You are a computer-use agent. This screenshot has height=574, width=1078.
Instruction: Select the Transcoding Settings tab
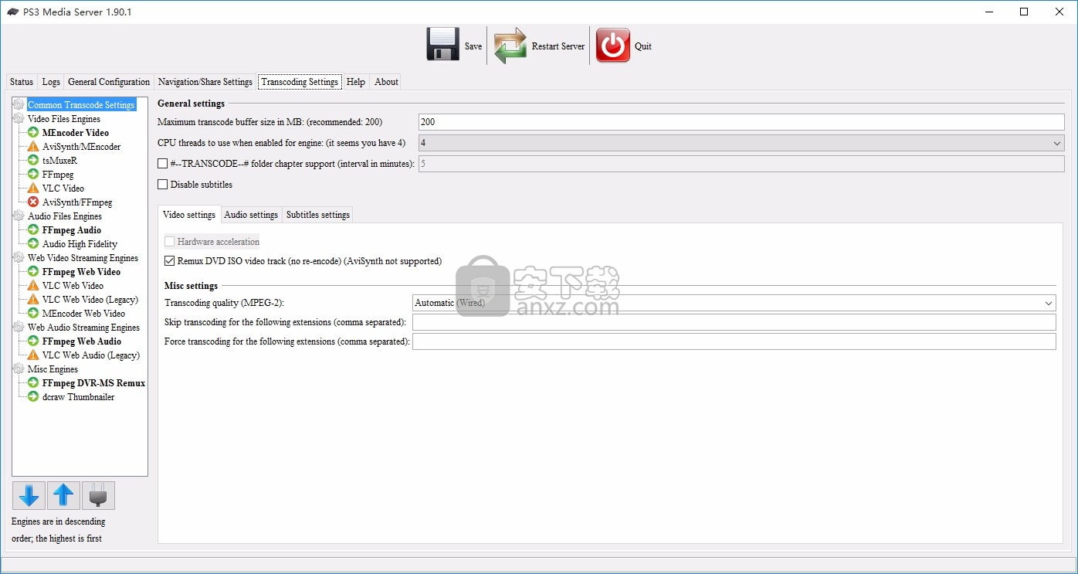(x=300, y=82)
